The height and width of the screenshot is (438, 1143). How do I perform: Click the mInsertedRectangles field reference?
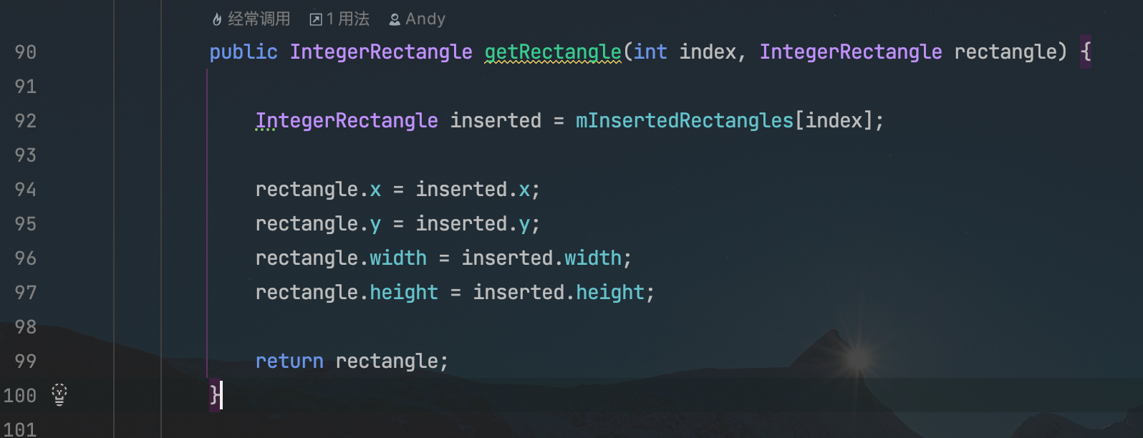685,120
